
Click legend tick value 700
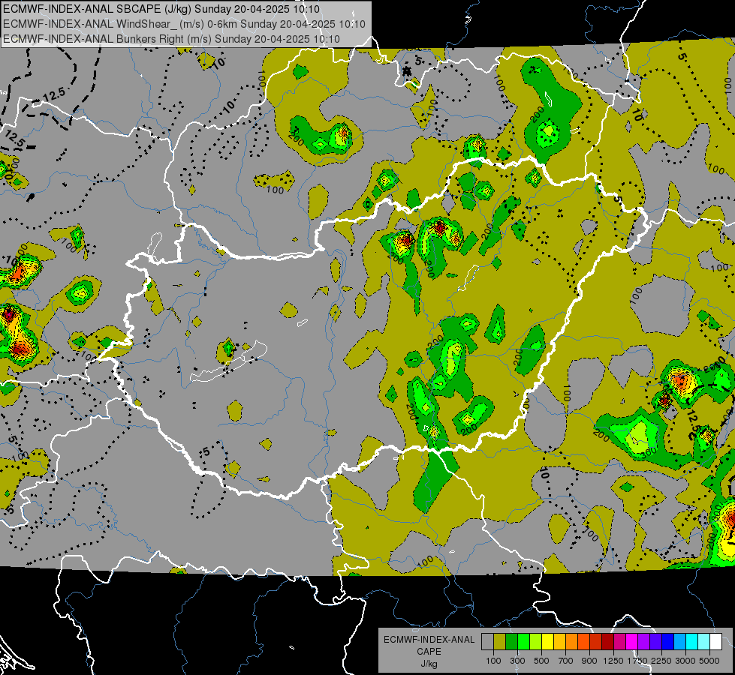(x=566, y=661)
